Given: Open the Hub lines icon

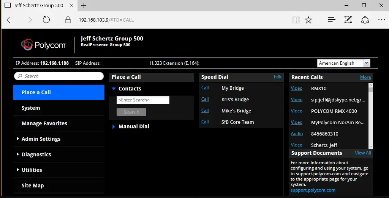Looking at the screenshot, I should (x=331, y=20).
